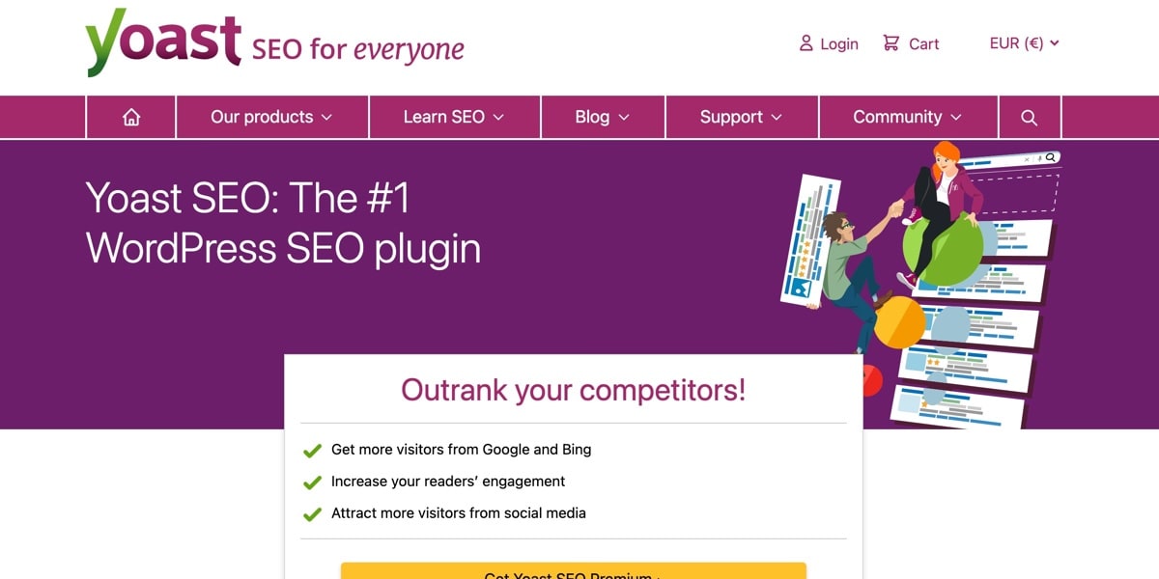Click the Outrank your competitors heading

(x=573, y=390)
